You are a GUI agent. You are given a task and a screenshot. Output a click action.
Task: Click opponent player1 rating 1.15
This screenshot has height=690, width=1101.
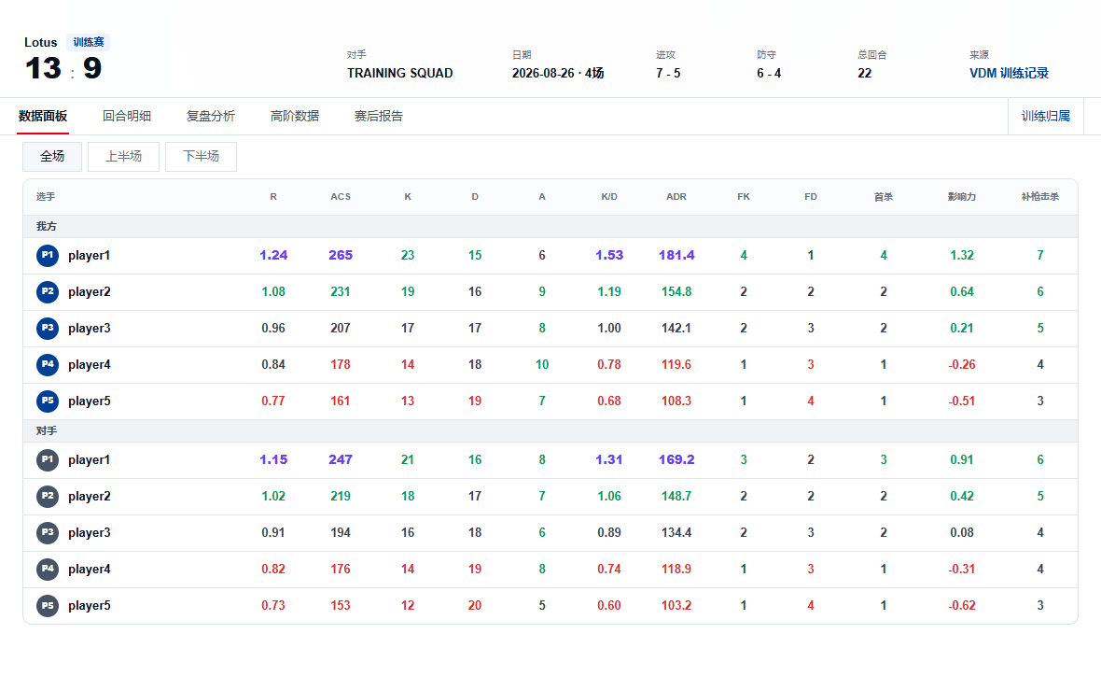click(x=273, y=459)
